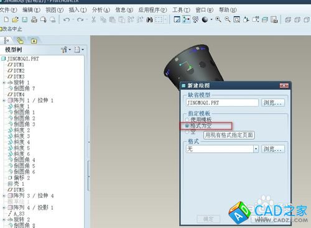Click the view manager icon
The image size is (311, 228).
tap(274, 20)
